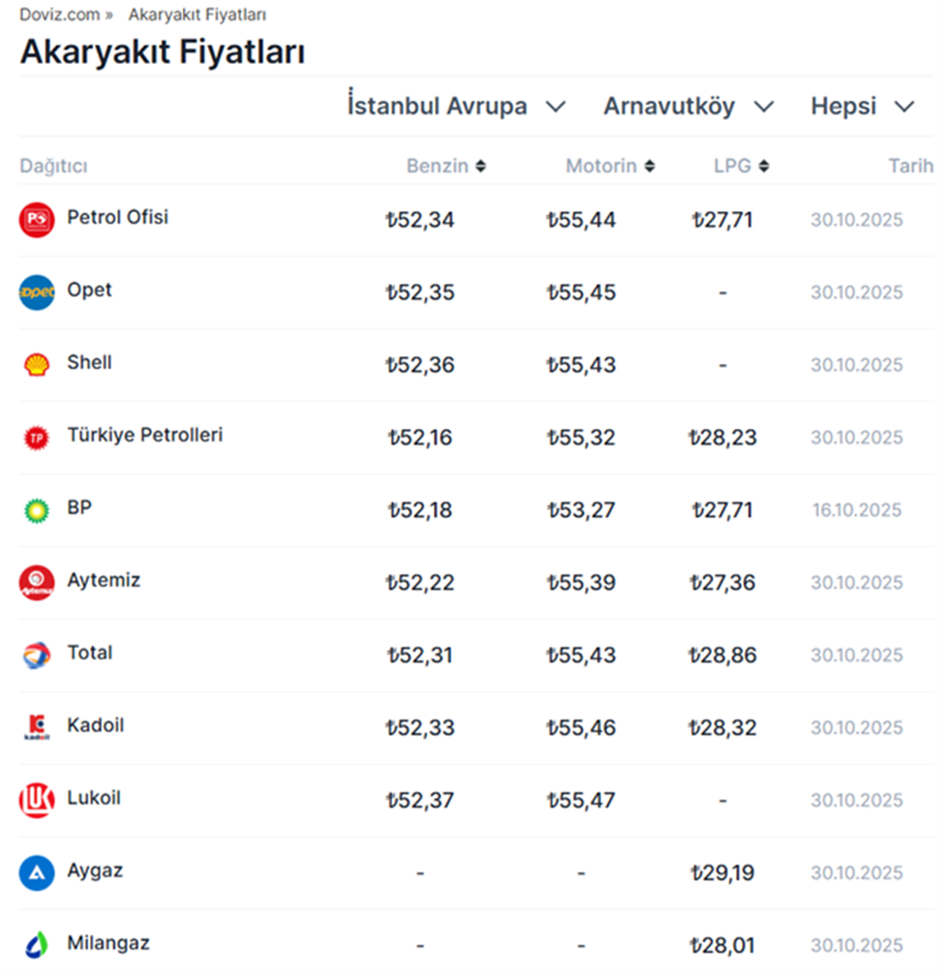The image size is (944, 977).
Task: Click the BP sunflower logo
Action: point(37,510)
